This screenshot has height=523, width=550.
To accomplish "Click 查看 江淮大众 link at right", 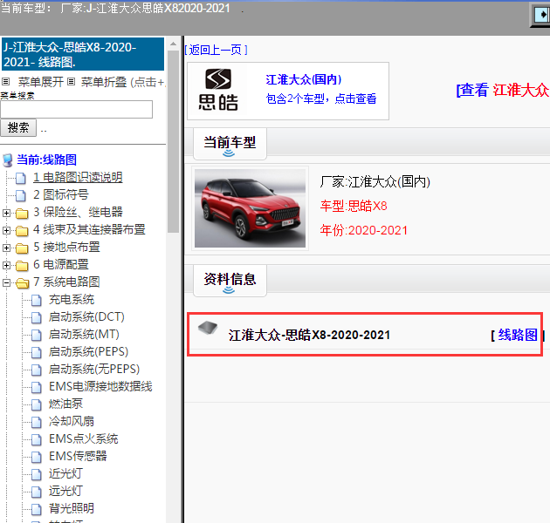I will (503, 90).
